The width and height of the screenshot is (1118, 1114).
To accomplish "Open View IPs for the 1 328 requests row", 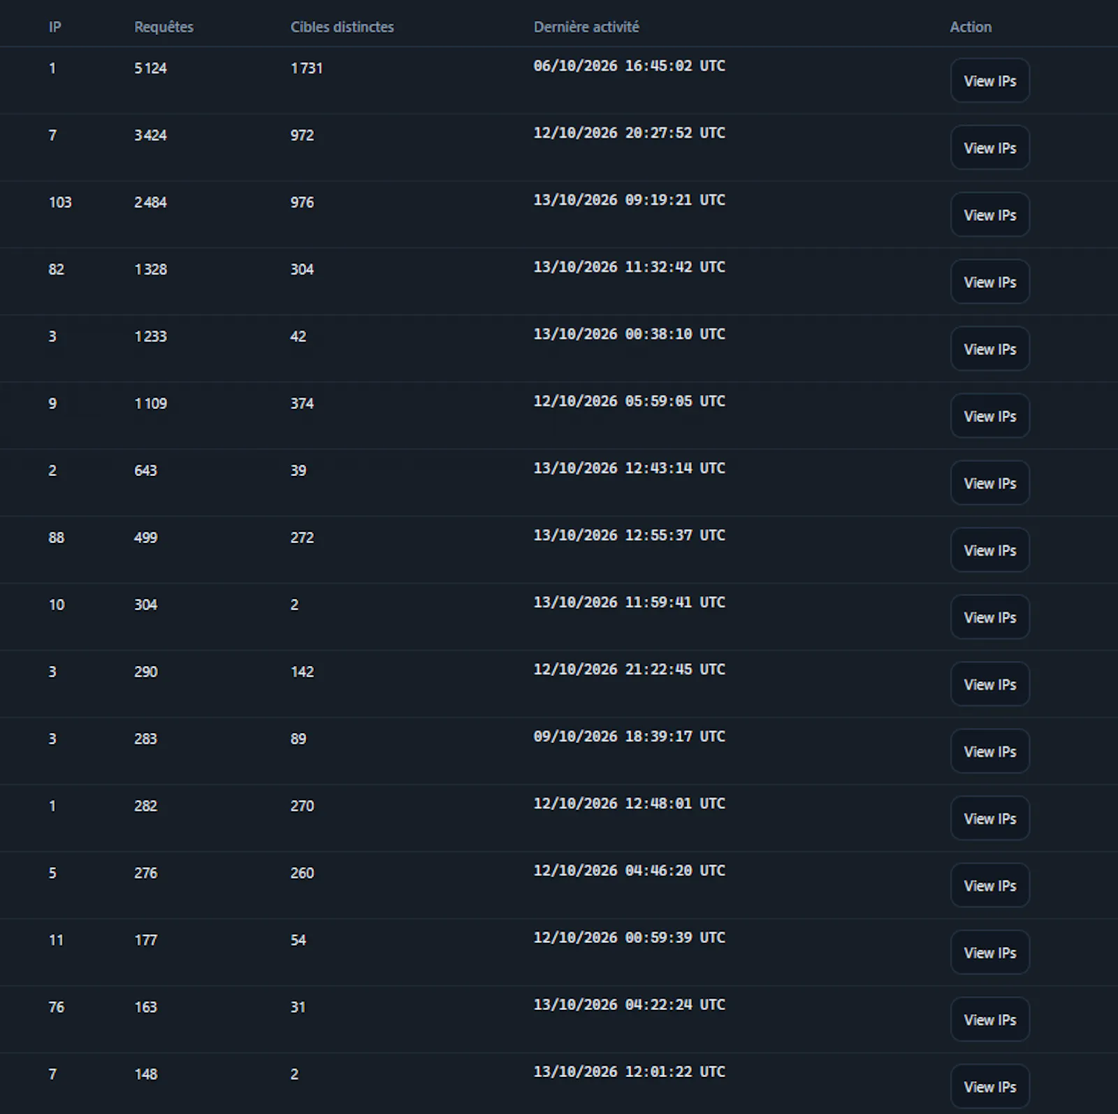I will (x=989, y=282).
